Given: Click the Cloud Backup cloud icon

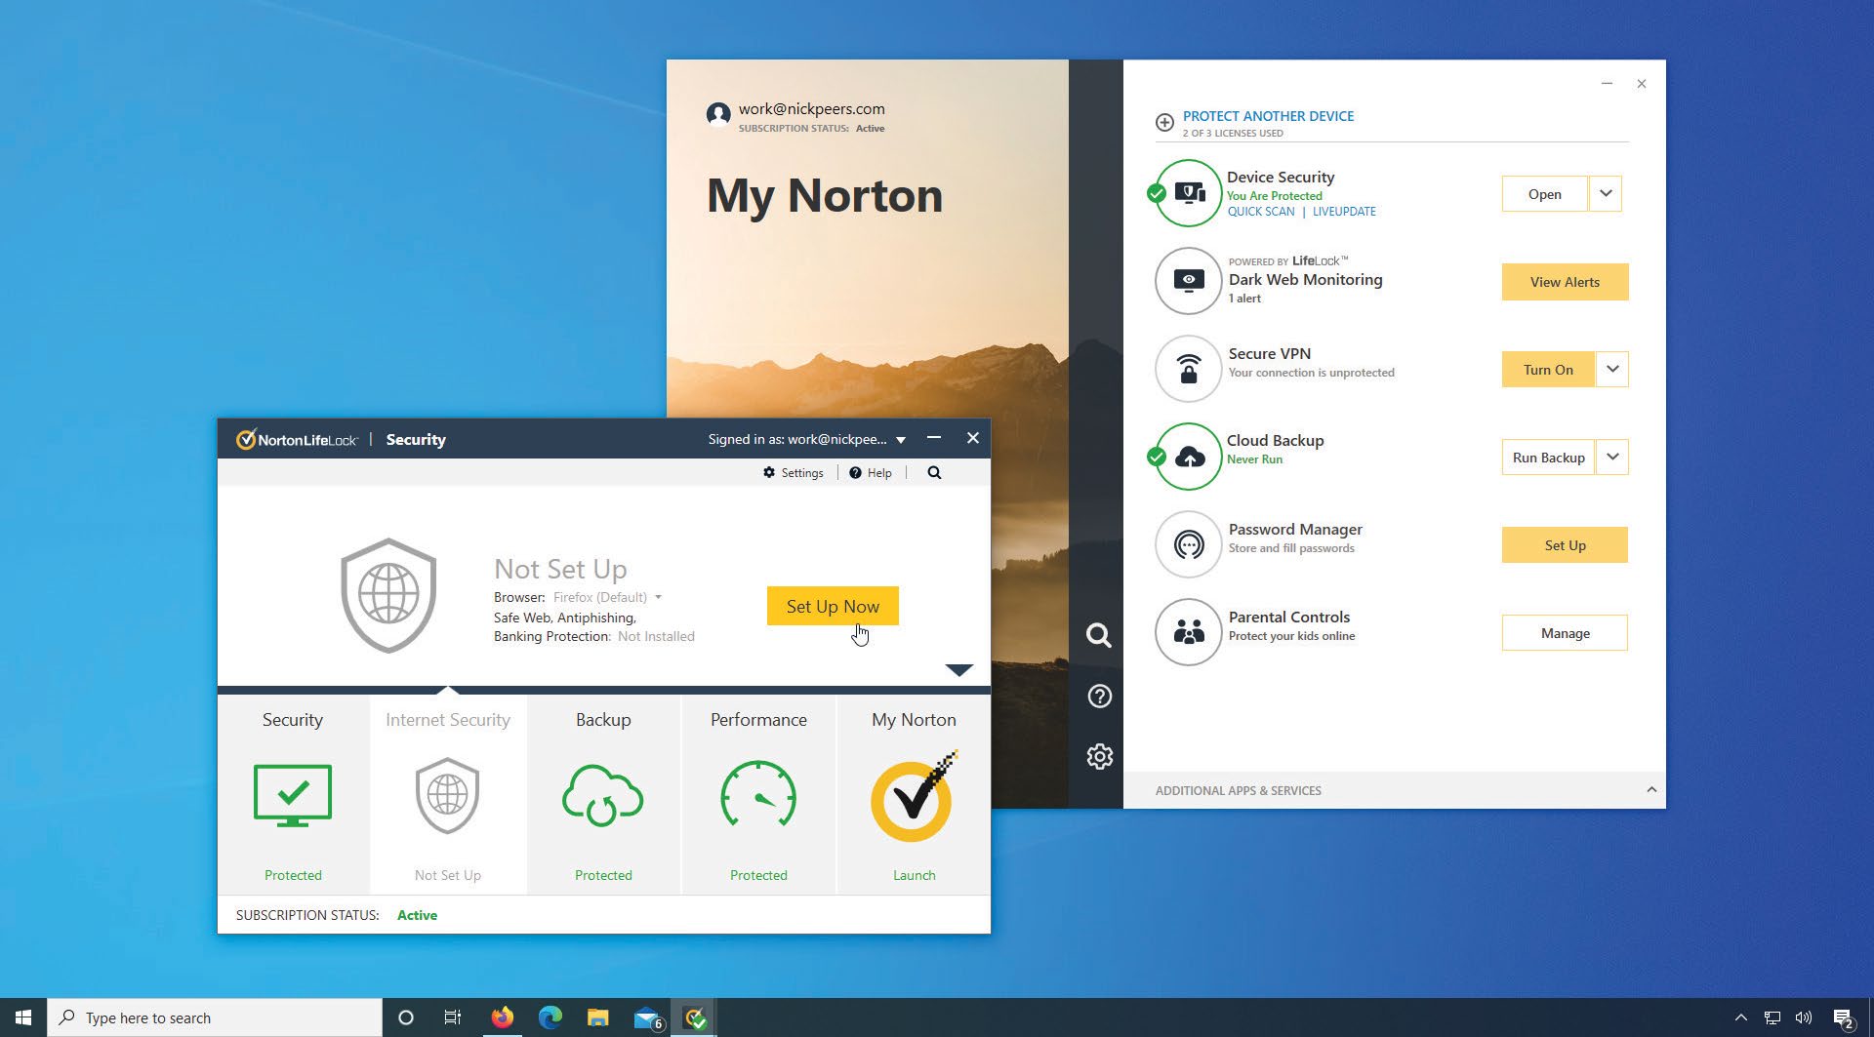Looking at the screenshot, I should coord(1188,457).
